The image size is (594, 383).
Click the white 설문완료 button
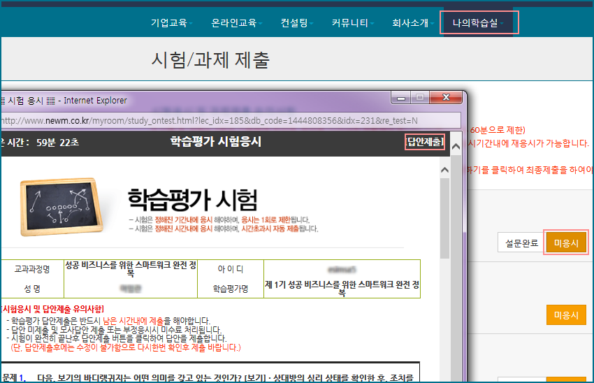[521, 243]
